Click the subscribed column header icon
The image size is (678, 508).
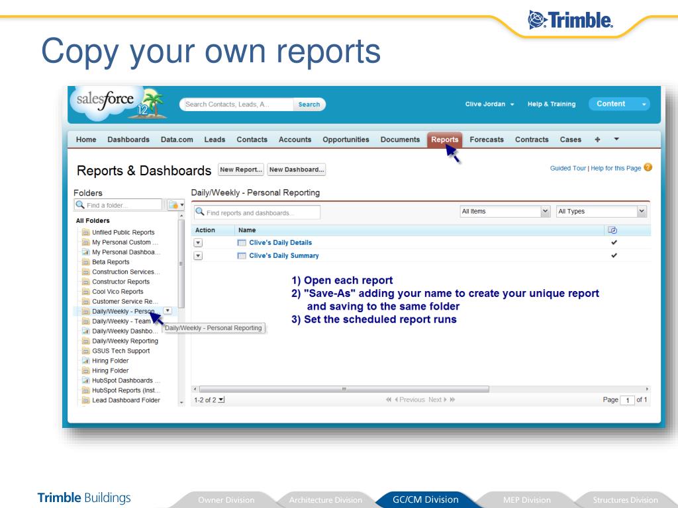(612, 230)
